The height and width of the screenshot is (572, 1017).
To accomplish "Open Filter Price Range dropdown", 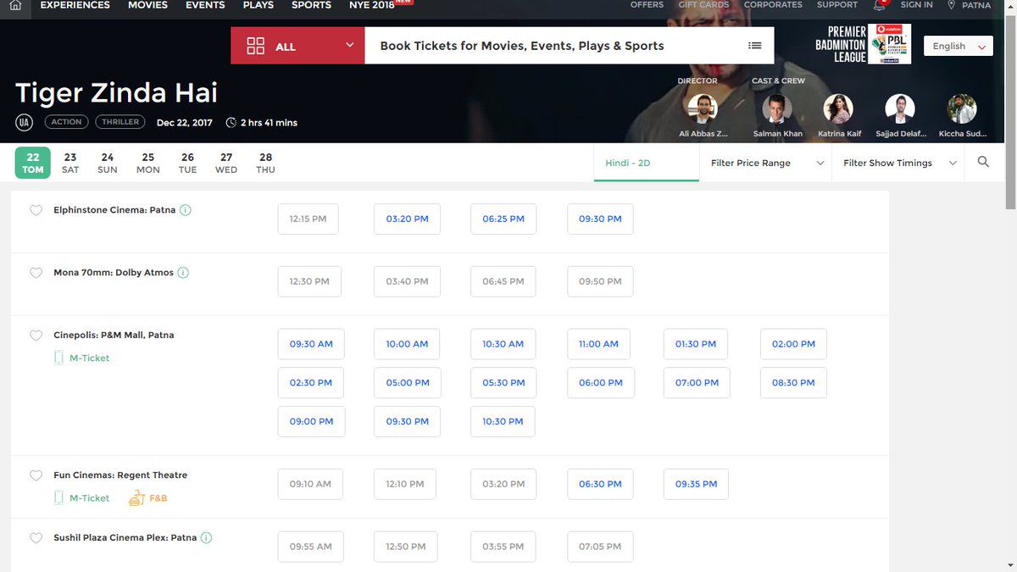I will point(766,163).
